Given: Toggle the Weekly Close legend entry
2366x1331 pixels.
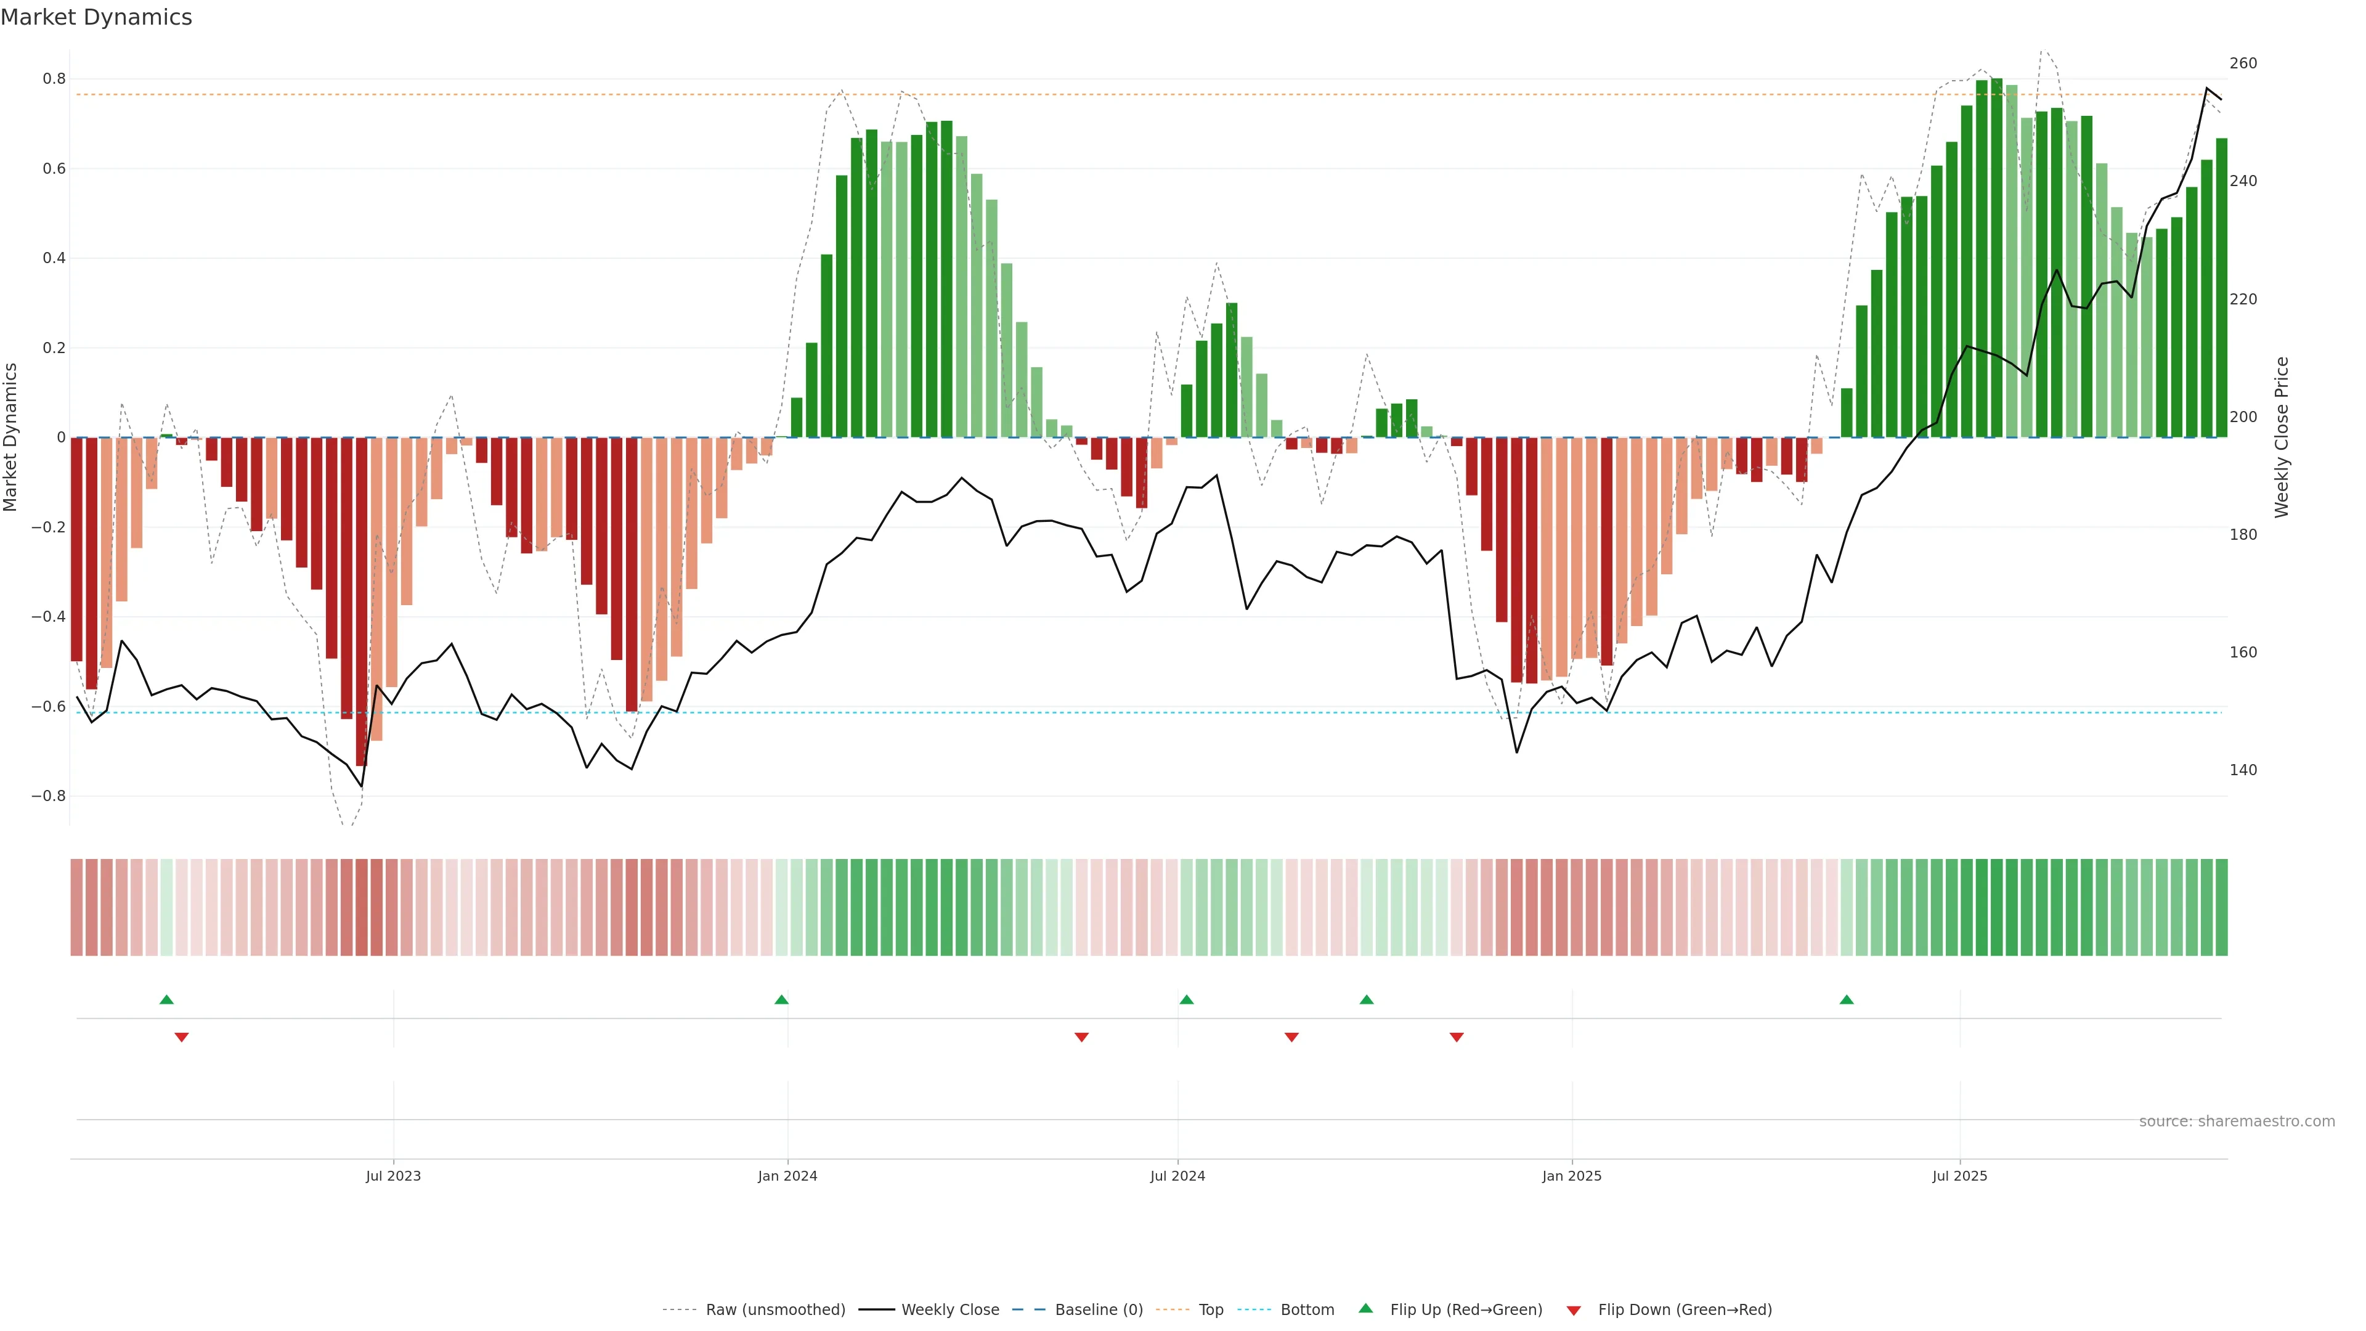Looking at the screenshot, I should click(x=949, y=1310).
